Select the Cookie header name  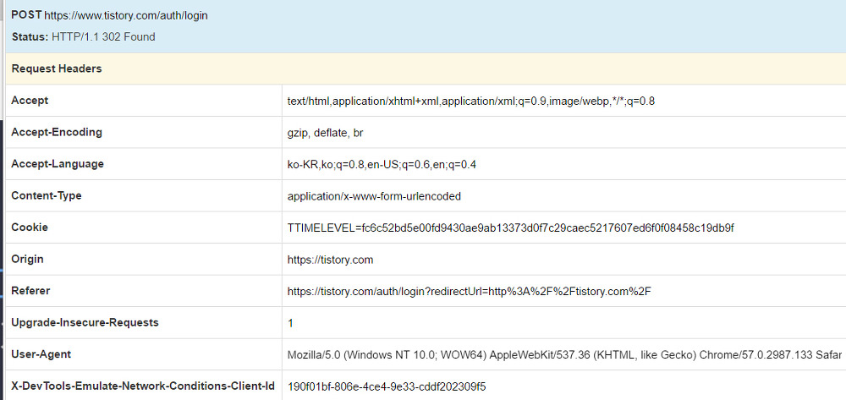pos(30,227)
